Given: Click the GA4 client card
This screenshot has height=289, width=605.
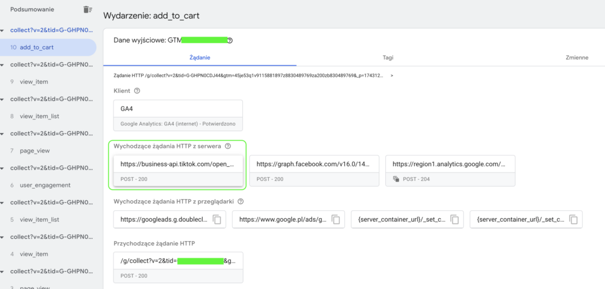Looking at the screenshot, I should click(x=178, y=115).
